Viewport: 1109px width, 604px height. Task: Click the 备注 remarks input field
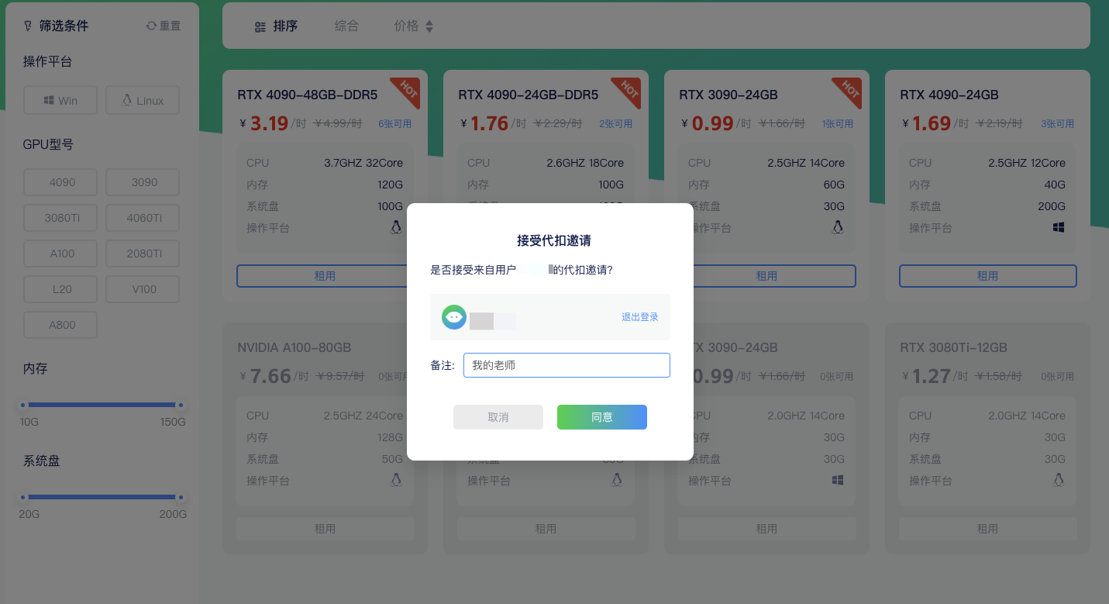click(x=567, y=364)
